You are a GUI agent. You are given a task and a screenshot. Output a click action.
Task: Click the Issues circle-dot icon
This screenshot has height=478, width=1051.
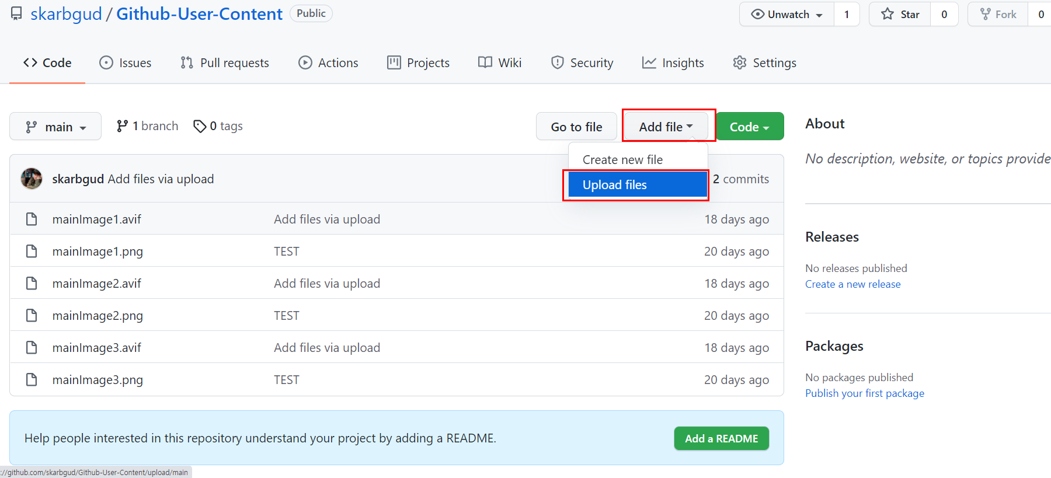coord(106,62)
